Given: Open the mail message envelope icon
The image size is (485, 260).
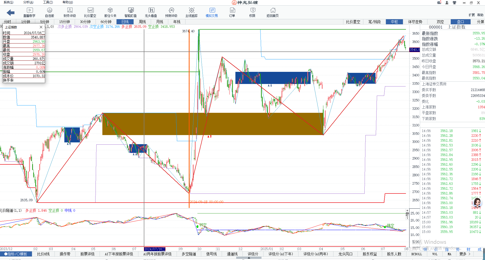Looking at the screenshot, I should pos(439,3).
